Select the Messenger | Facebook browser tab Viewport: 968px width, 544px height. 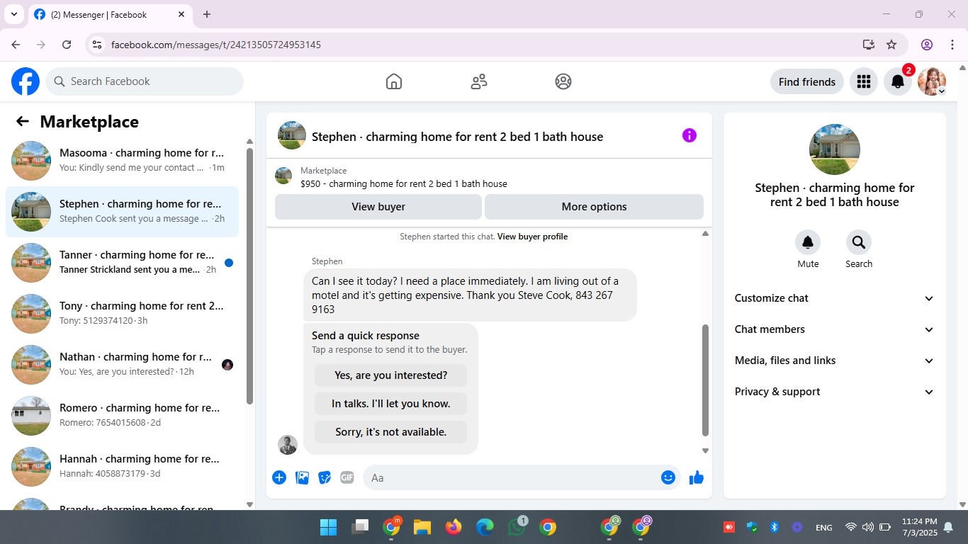pos(110,14)
